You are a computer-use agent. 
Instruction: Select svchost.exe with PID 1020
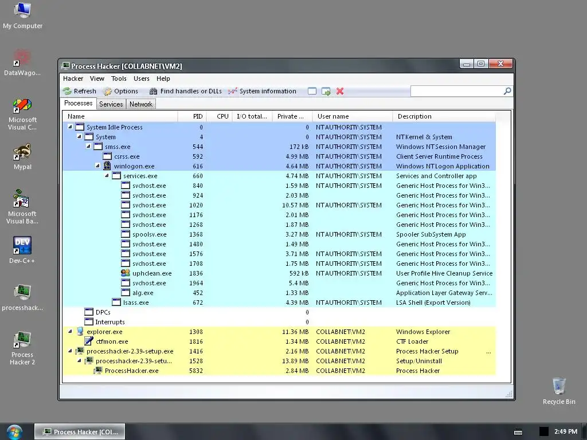(x=279, y=205)
